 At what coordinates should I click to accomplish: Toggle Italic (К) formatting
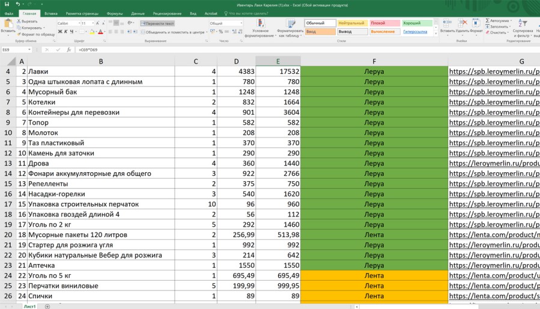[65, 32]
